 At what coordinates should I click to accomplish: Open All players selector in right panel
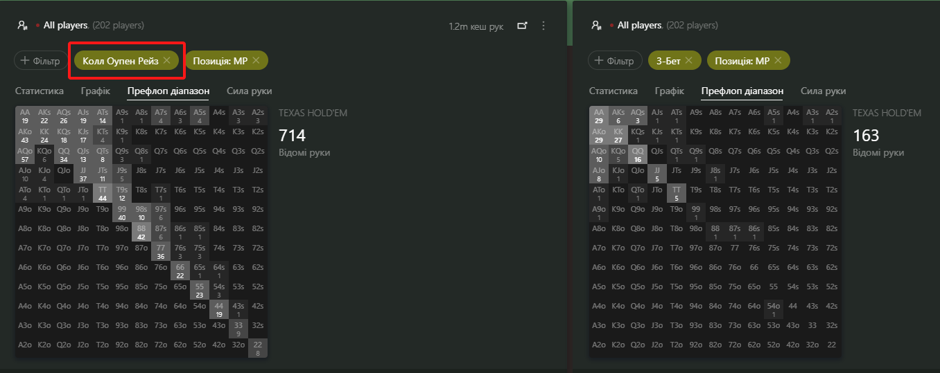tap(640, 25)
